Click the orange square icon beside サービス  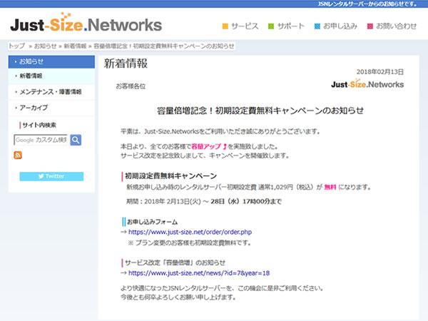[225, 26]
